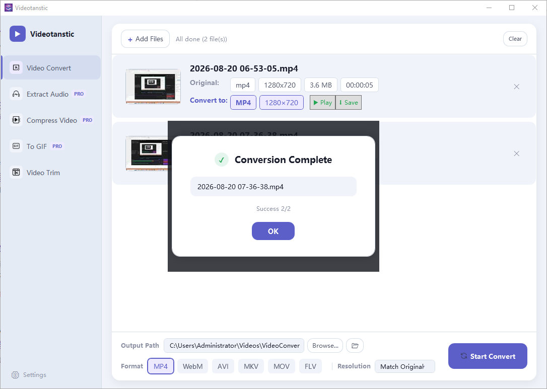Image resolution: width=547 pixels, height=389 pixels.
Task: Click the original resolution 1280x720
Action: click(x=280, y=85)
